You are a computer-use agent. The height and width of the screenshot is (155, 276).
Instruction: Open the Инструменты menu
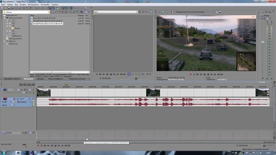[33, 5]
